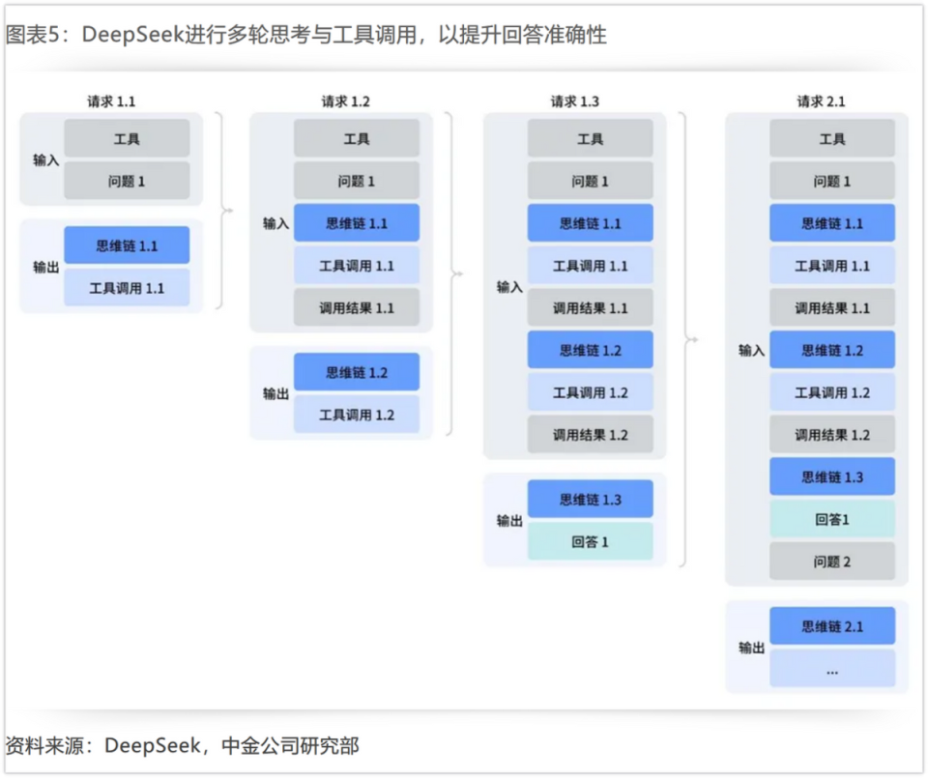This screenshot has height=778, width=928.
Task: Click the 输入 label in 请求 2.1
Action: 752,351
